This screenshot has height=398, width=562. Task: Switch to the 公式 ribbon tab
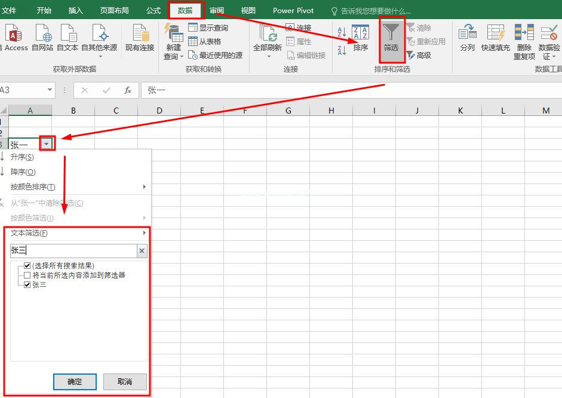point(153,11)
